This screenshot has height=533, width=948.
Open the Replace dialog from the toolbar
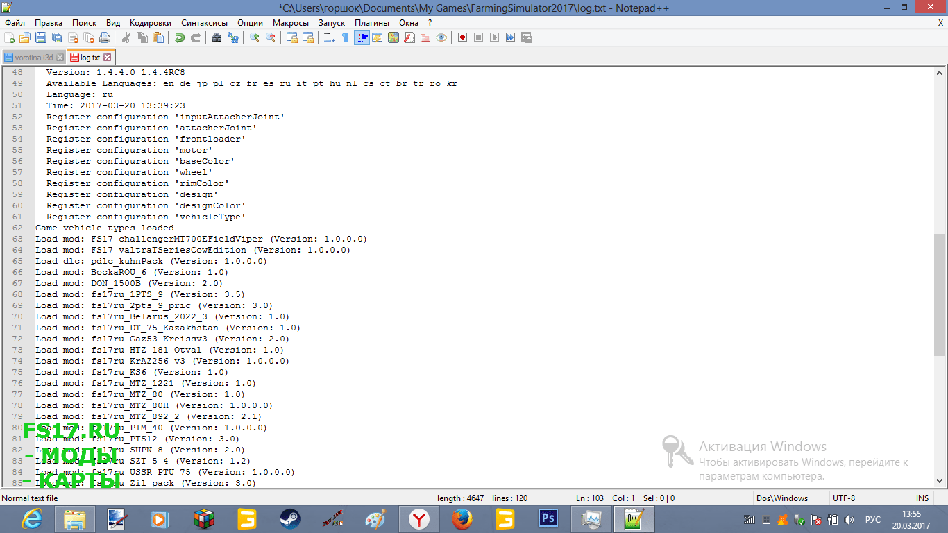(233, 37)
